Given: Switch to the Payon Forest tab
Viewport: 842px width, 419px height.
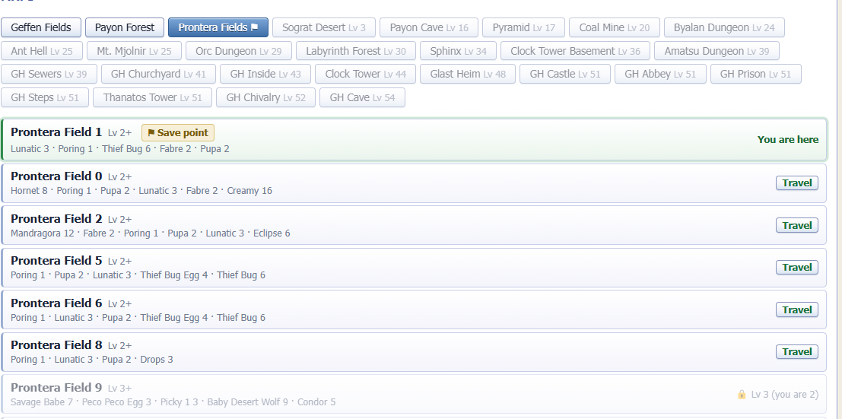Looking at the screenshot, I should 125,27.
